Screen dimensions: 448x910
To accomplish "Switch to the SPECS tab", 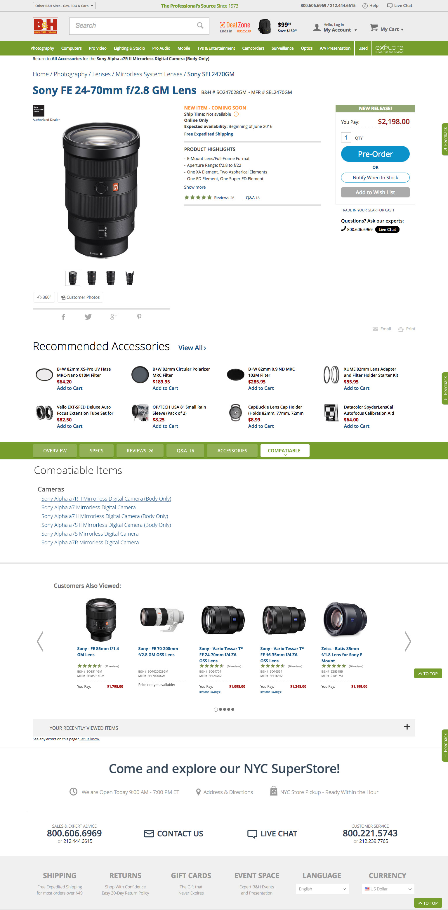I will (96, 450).
